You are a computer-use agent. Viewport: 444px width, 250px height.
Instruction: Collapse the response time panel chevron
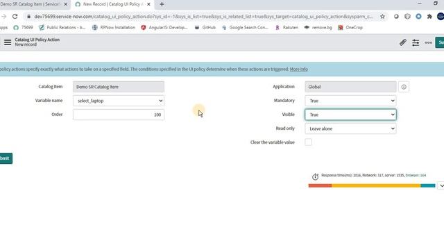pos(441,185)
